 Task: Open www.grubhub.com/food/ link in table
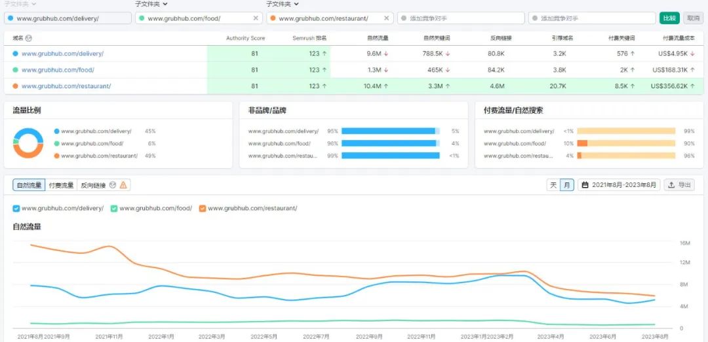pyautogui.click(x=58, y=70)
